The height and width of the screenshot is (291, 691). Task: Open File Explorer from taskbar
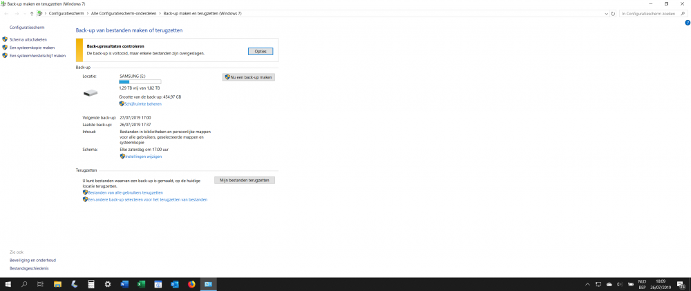point(57,284)
